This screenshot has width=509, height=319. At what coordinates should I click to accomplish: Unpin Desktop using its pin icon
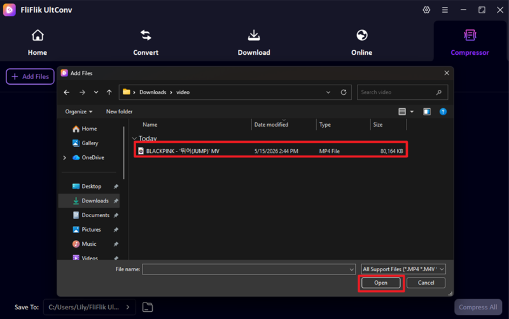(116, 187)
